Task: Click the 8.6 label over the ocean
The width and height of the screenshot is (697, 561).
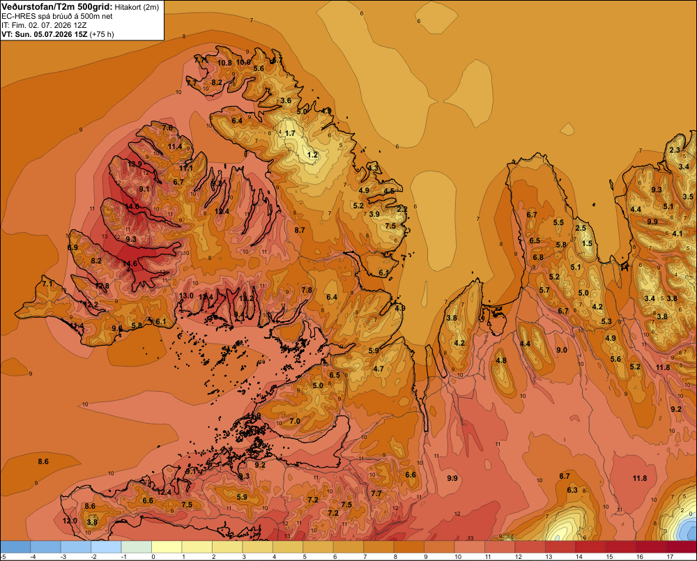Action: coord(43,461)
